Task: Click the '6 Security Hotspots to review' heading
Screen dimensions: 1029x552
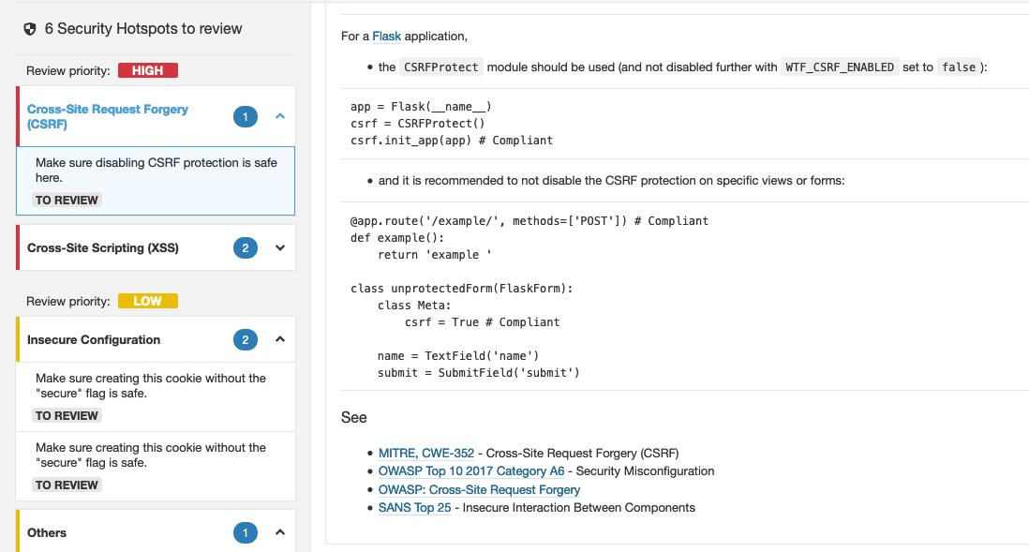Action: [143, 29]
